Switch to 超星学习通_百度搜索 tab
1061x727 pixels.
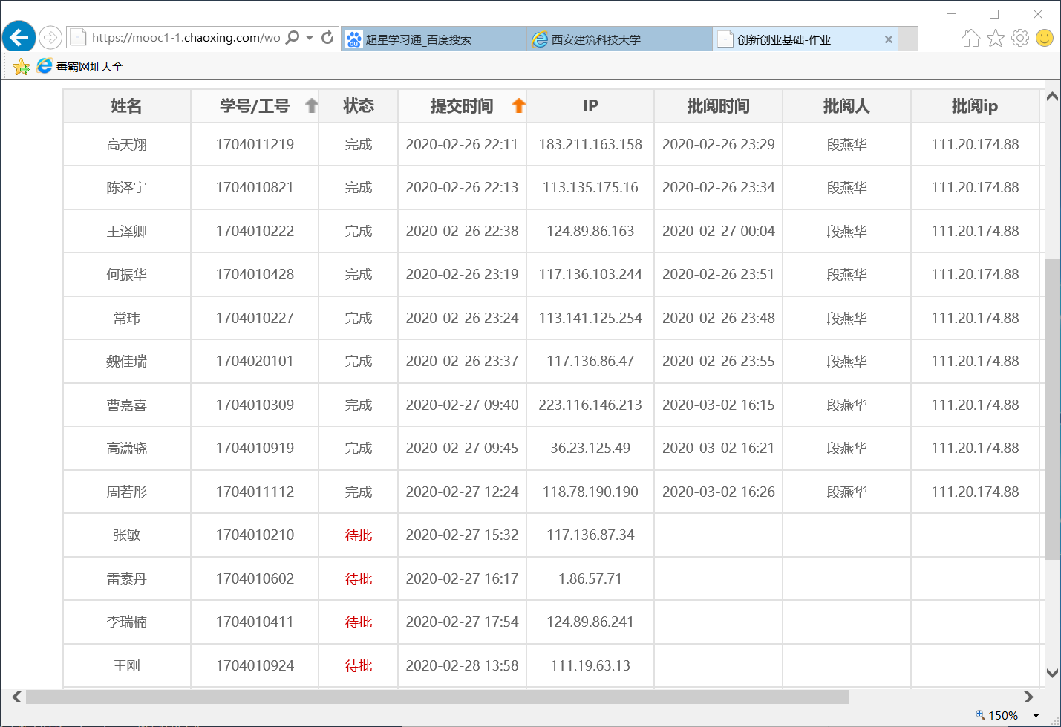[434, 39]
